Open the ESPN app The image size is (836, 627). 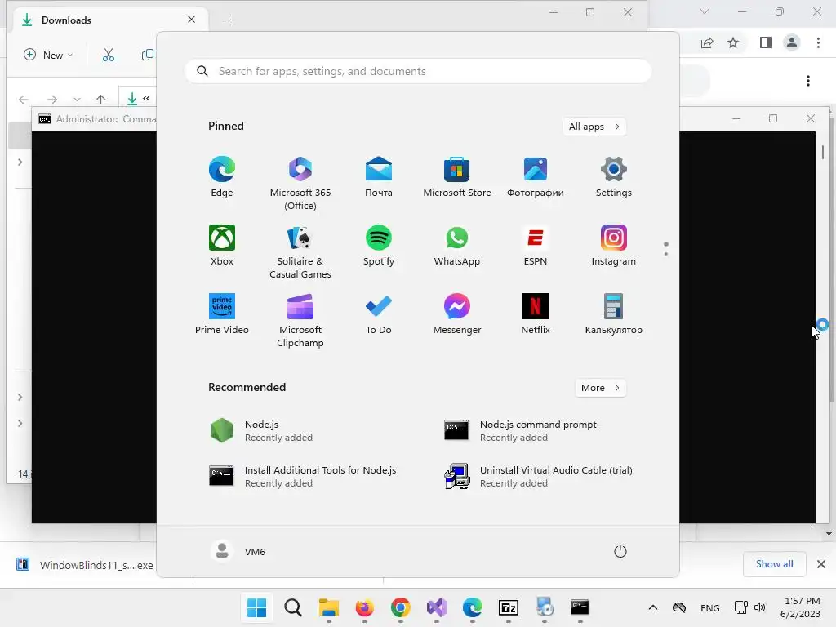pyautogui.click(x=536, y=246)
